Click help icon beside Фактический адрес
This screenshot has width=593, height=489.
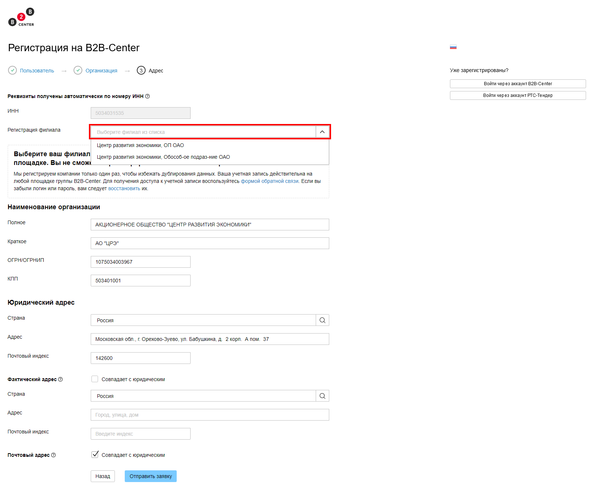[x=60, y=379]
